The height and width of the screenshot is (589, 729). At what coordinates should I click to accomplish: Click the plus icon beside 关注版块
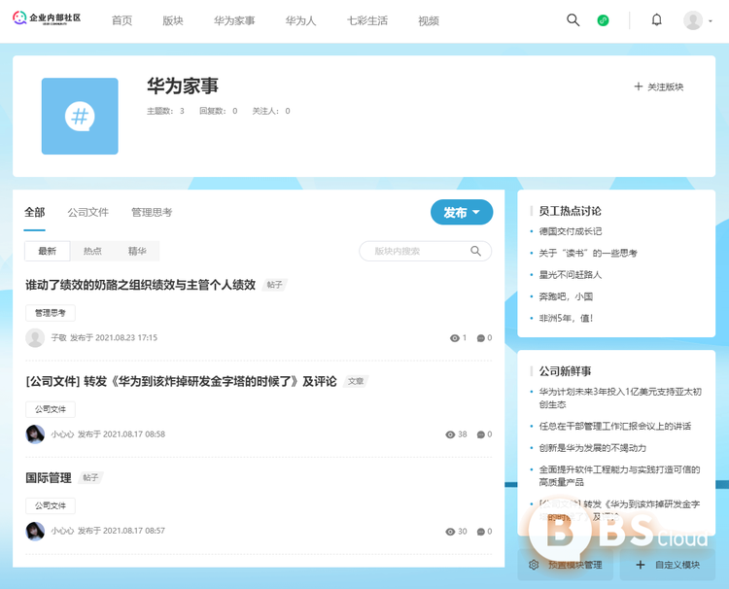pos(639,87)
